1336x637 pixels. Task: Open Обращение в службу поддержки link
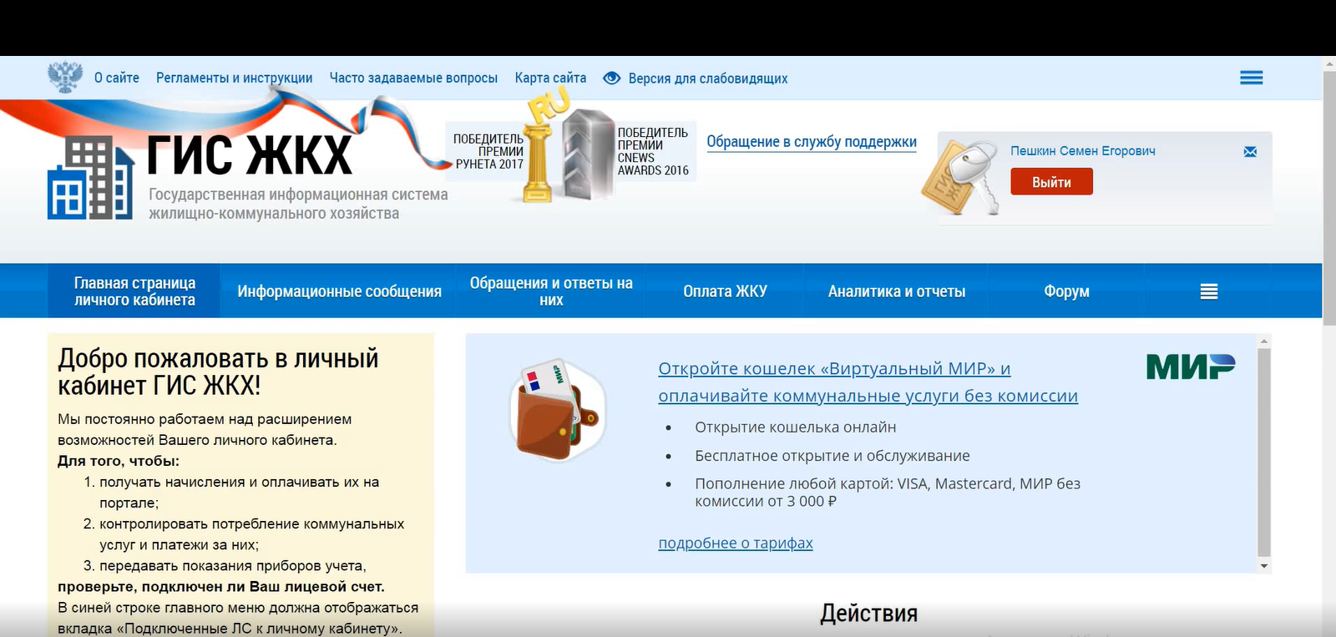[812, 142]
